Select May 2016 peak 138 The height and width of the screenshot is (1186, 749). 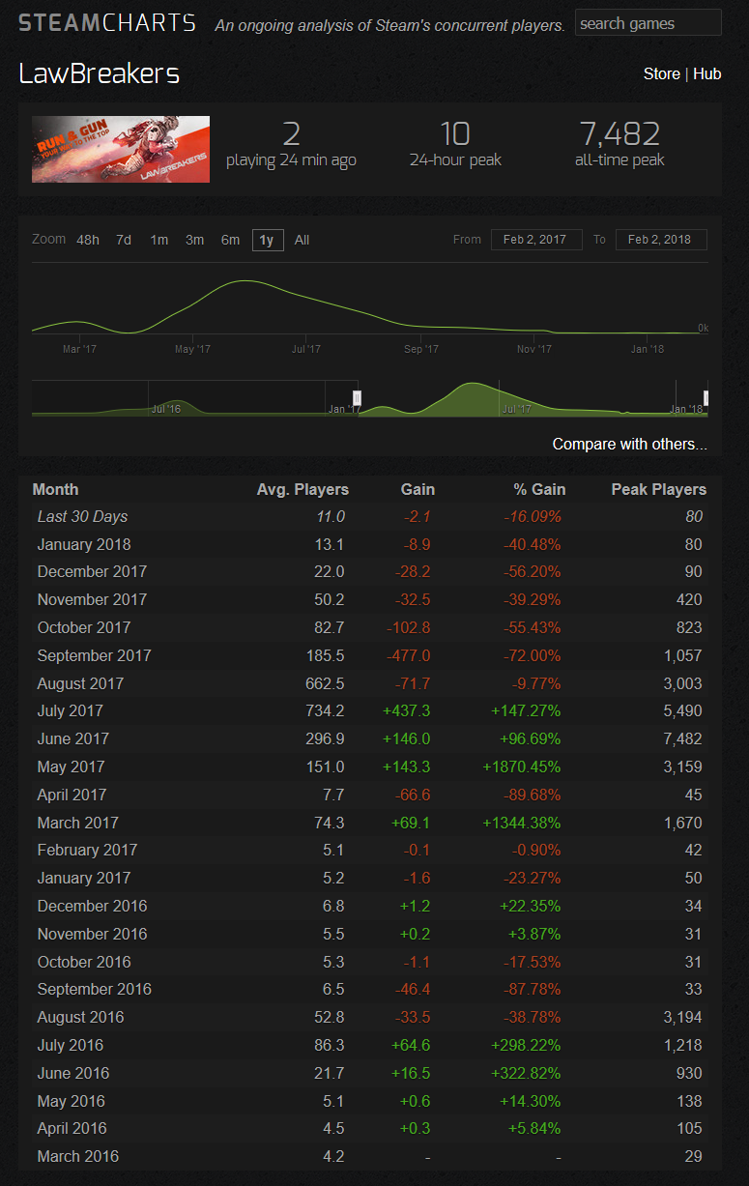(690, 1102)
